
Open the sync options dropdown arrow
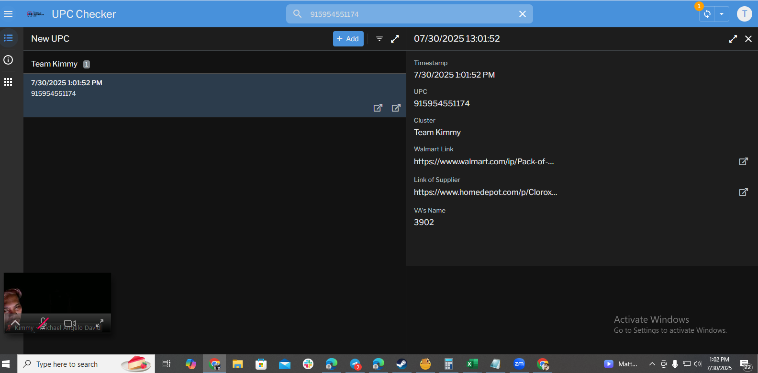point(722,14)
